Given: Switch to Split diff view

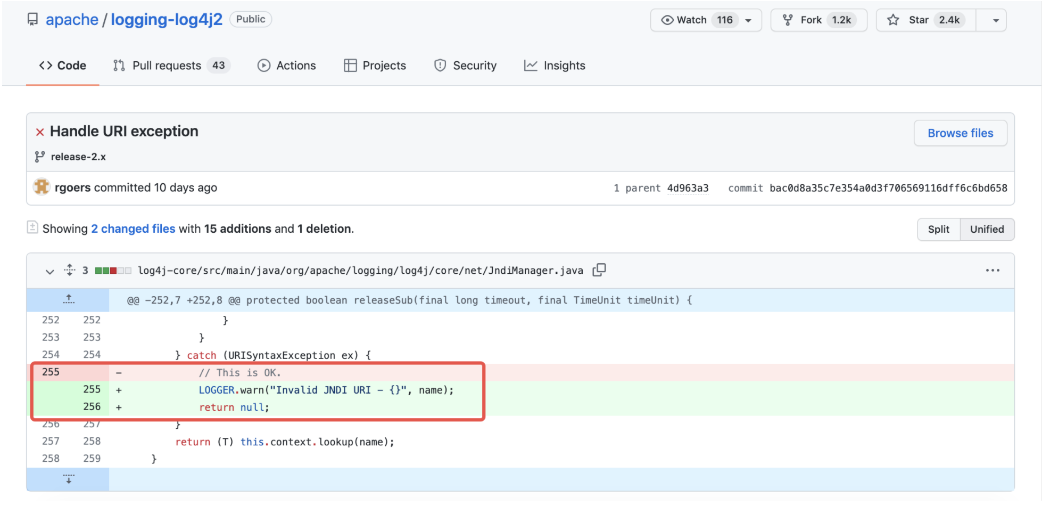Looking at the screenshot, I should [939, 229].
